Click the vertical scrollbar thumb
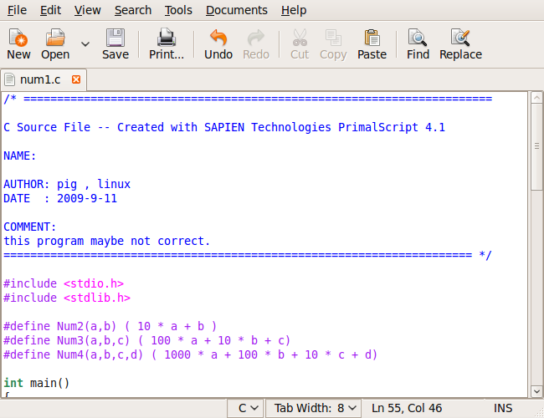 (x=536, y=146)
